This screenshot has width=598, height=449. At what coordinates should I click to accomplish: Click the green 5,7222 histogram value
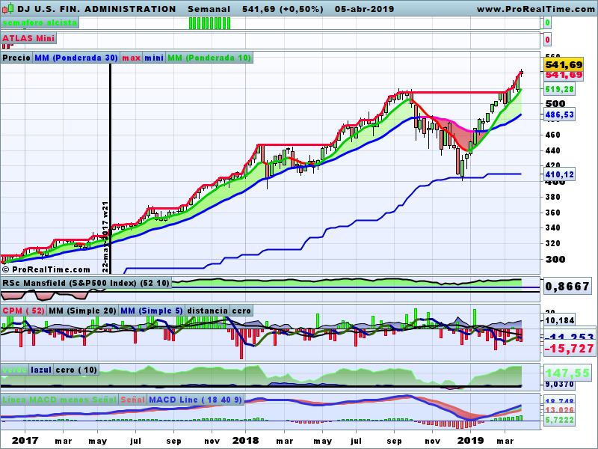click(x=559, y=420)
